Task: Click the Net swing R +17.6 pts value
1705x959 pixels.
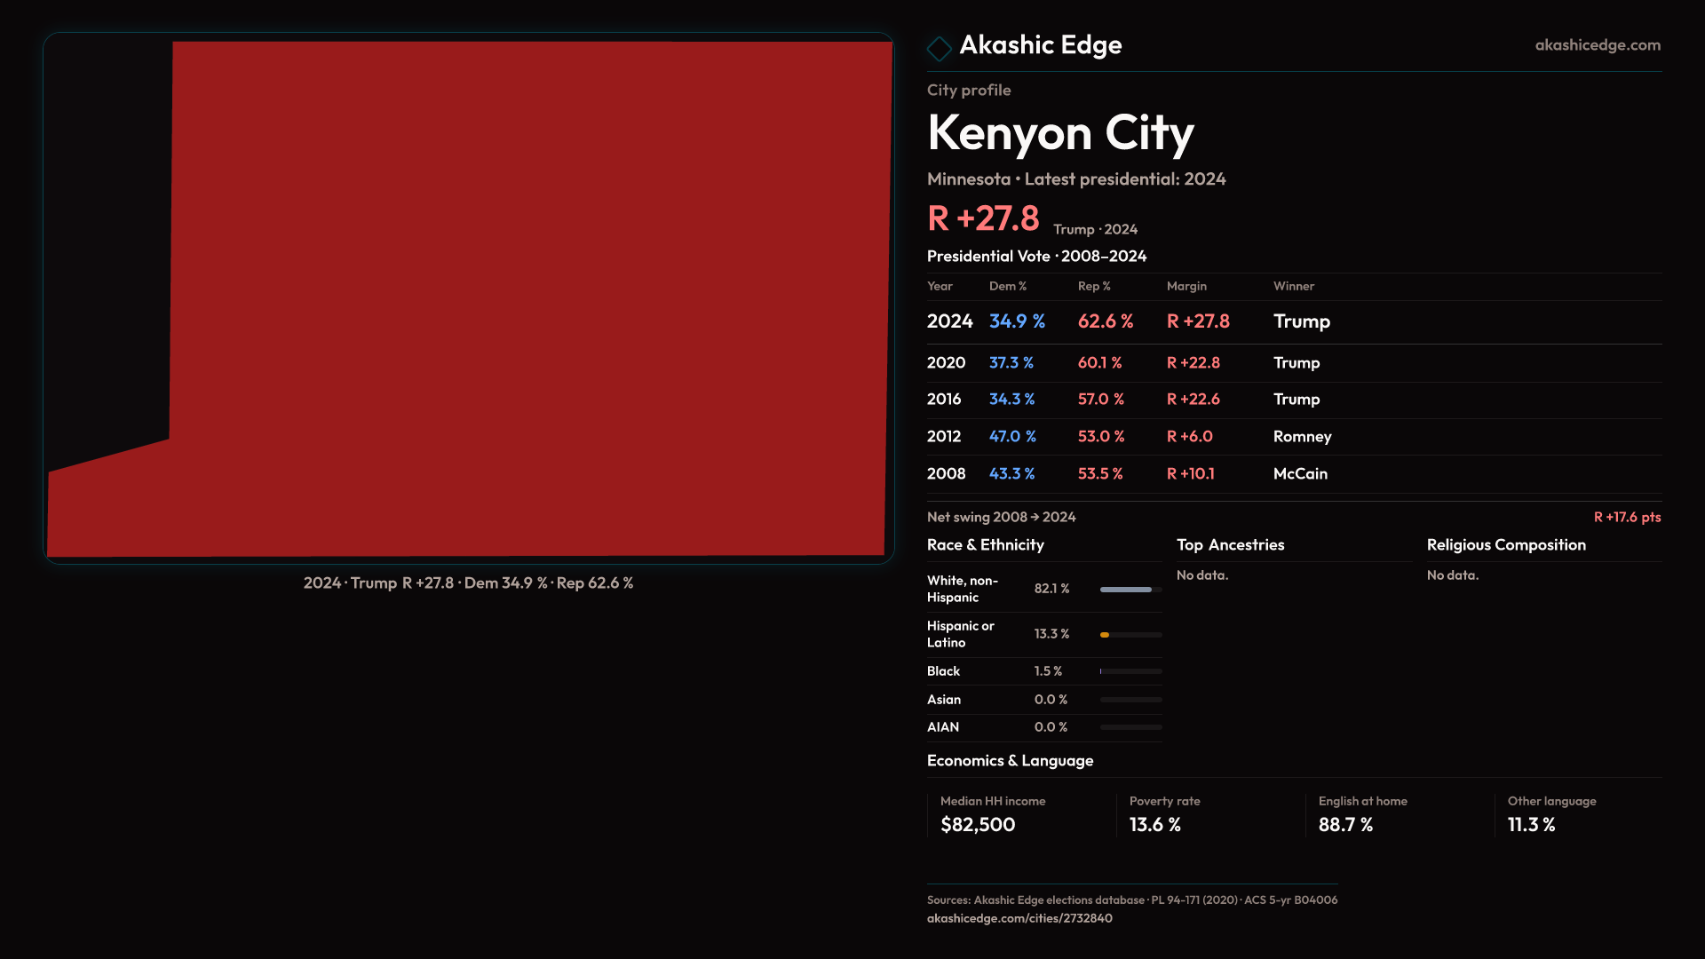Action: pyautogui.click(x=1626, y=517)
